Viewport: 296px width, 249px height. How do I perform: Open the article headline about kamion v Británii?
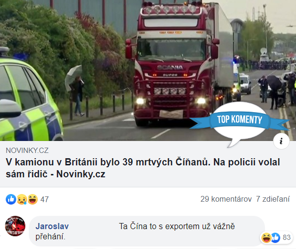(x=143, y=168)
